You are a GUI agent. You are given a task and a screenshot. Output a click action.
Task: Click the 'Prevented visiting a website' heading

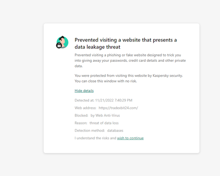(125, 43)
